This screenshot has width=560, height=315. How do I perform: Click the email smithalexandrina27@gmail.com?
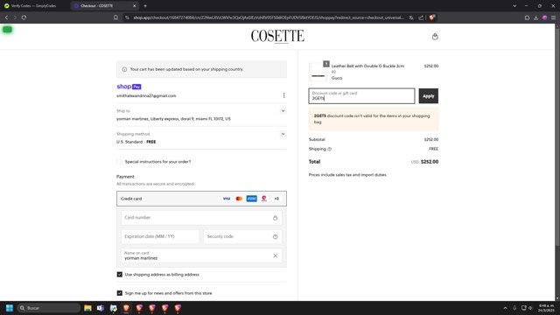pyautogui.click(x=146, y=95)
